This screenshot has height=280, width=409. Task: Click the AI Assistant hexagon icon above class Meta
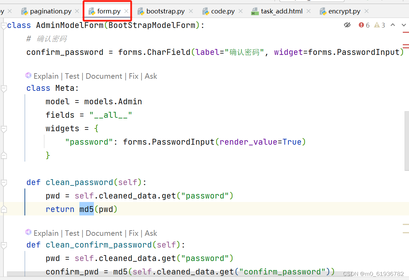(28, 75)
